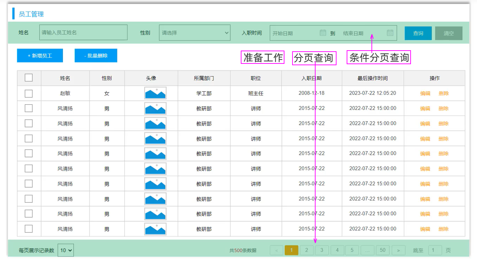The image size is (477, 263).
Task: Click the ellipsis pagination button
Action: click(367, 250)
